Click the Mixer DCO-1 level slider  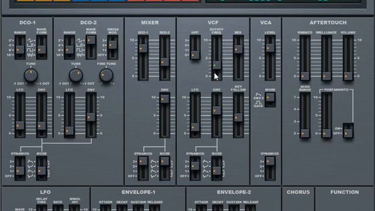pyautogui.click(x=143, y=58)
